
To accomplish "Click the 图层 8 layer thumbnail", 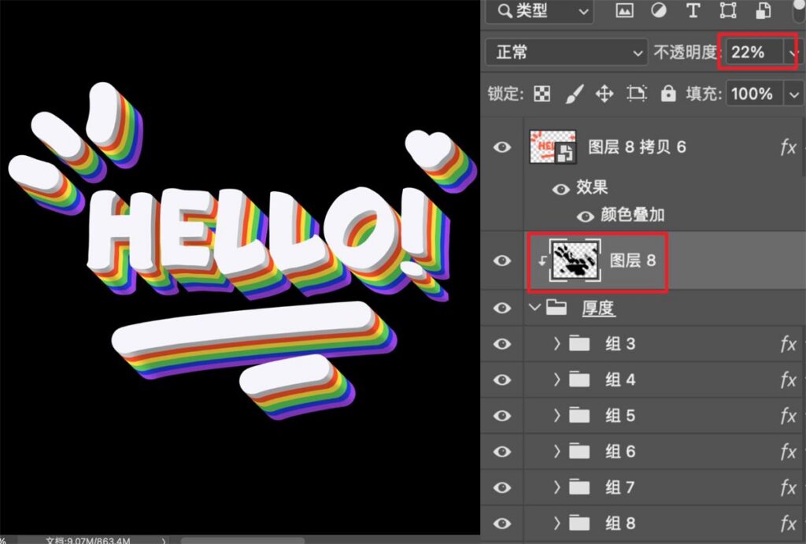I will coord(575,261).
